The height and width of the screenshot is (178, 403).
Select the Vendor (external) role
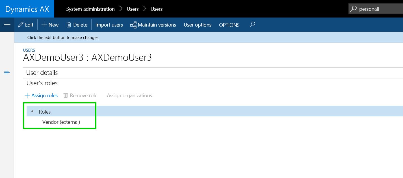pos(61,122)
